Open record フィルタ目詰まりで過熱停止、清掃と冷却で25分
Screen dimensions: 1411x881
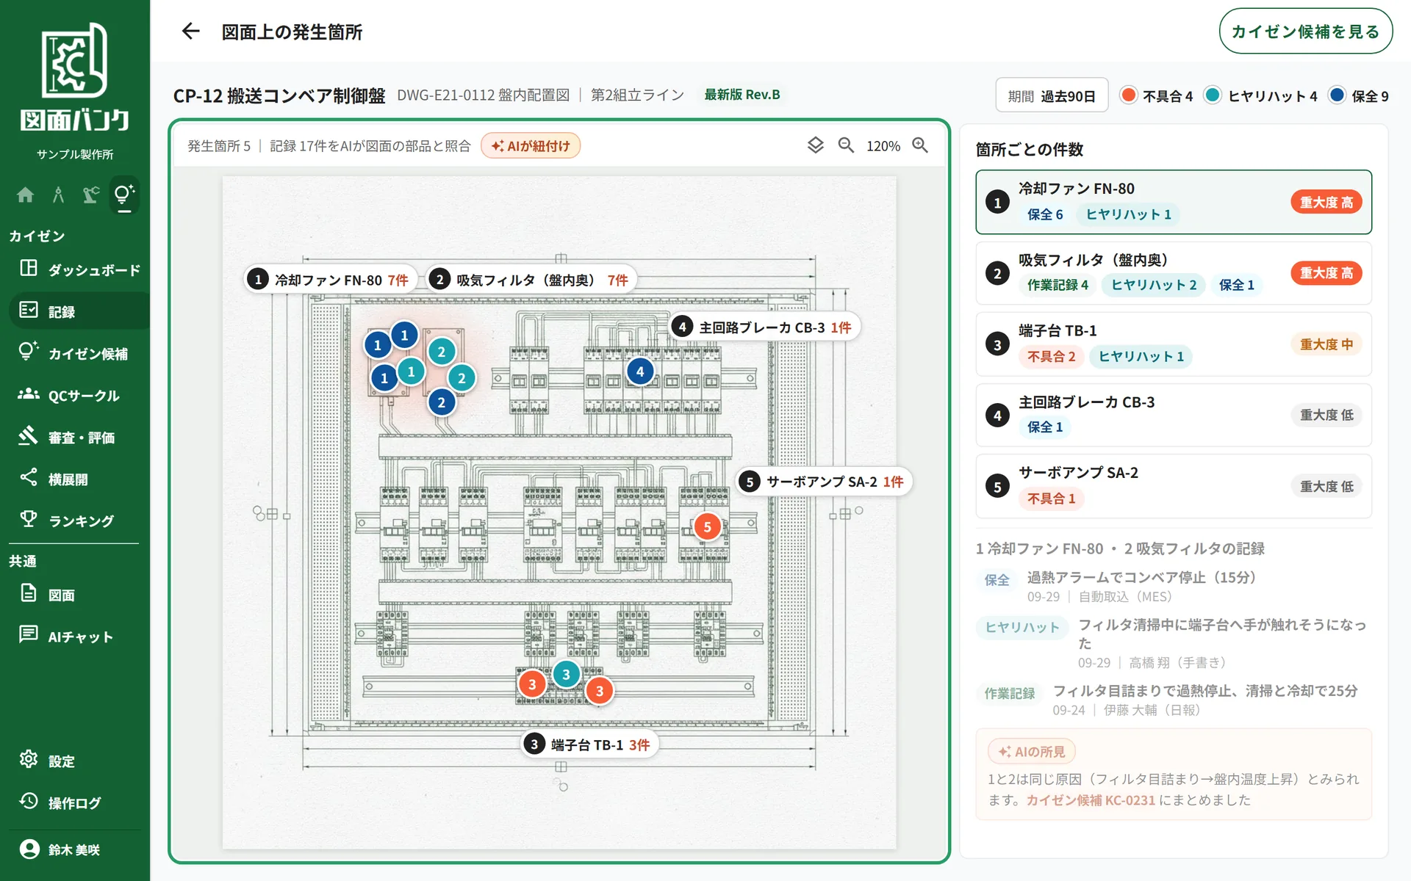coord(1173,700)
